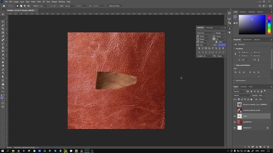Select the Rectangular Marquee tool

pyautogui.click(x=3, y=18)
